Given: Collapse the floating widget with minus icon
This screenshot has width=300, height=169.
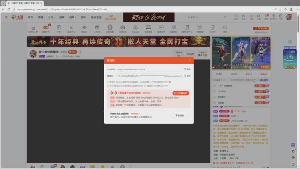Looking at the screenshot, I should pos(290,42).
